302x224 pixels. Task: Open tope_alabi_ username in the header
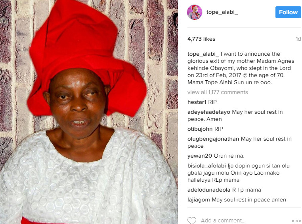(x=222, y=12)
